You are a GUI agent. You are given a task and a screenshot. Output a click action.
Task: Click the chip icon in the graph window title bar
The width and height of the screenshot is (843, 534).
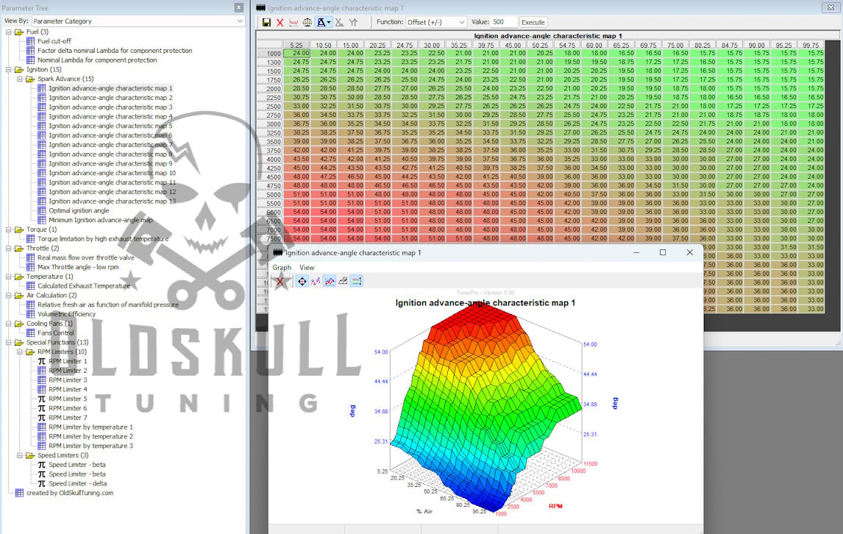(x=277, y=252)
